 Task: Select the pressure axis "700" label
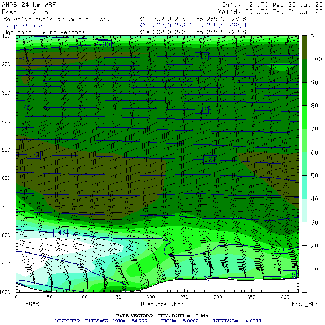(6, 207)
